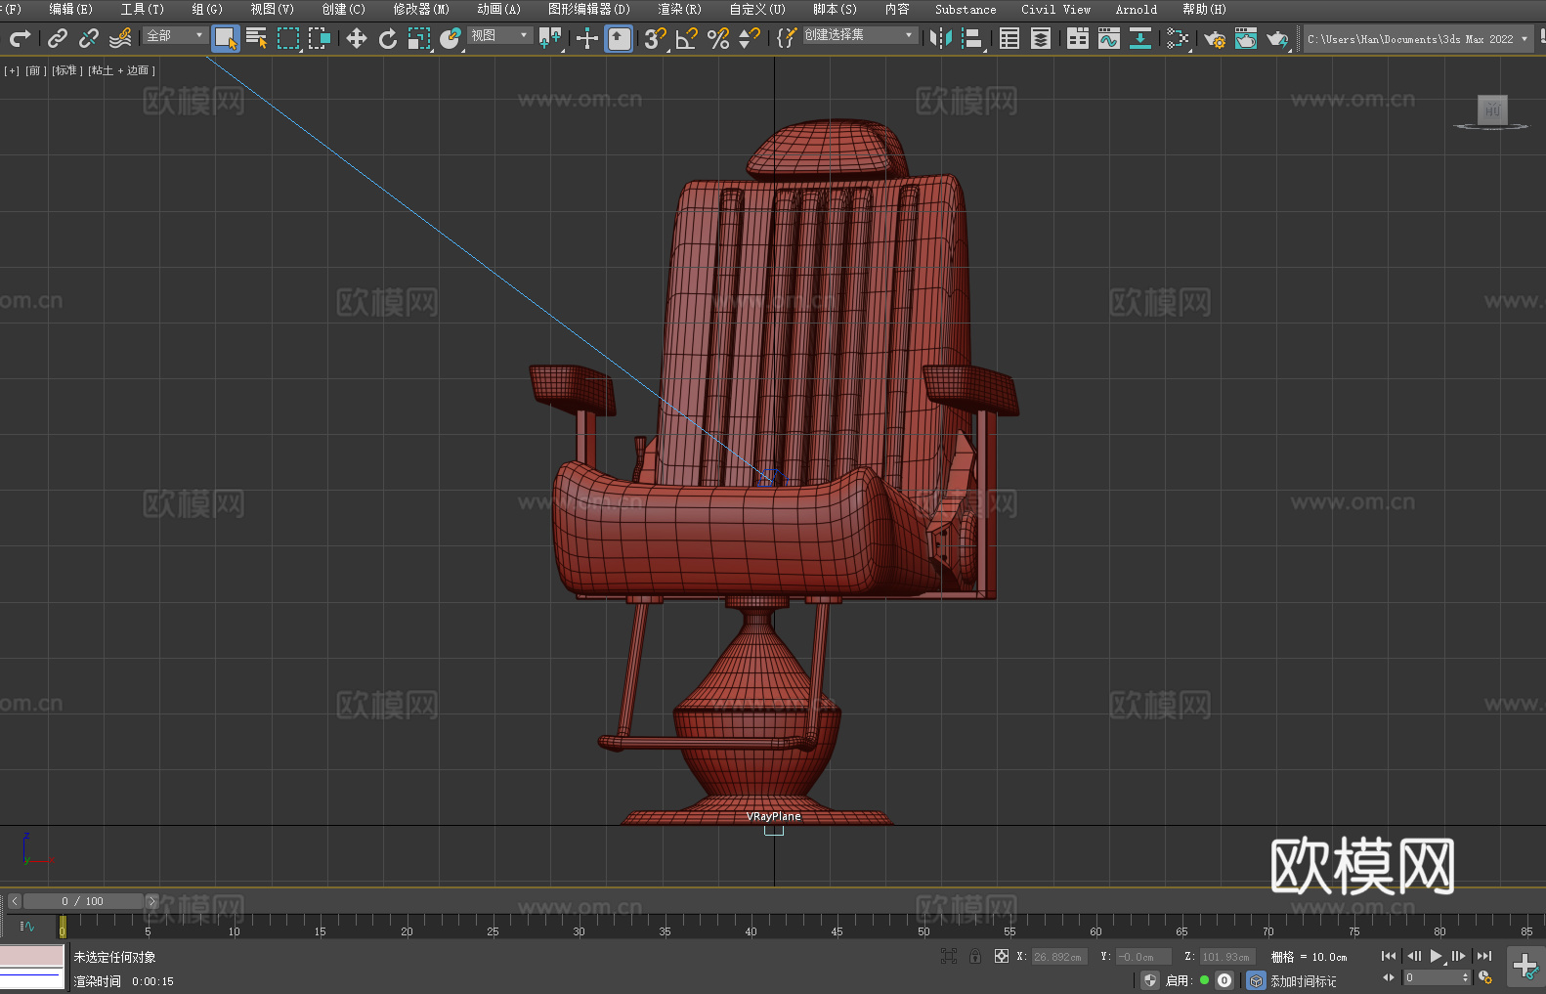Open the Scene Explorer toggle

(x=1009, y=38)
